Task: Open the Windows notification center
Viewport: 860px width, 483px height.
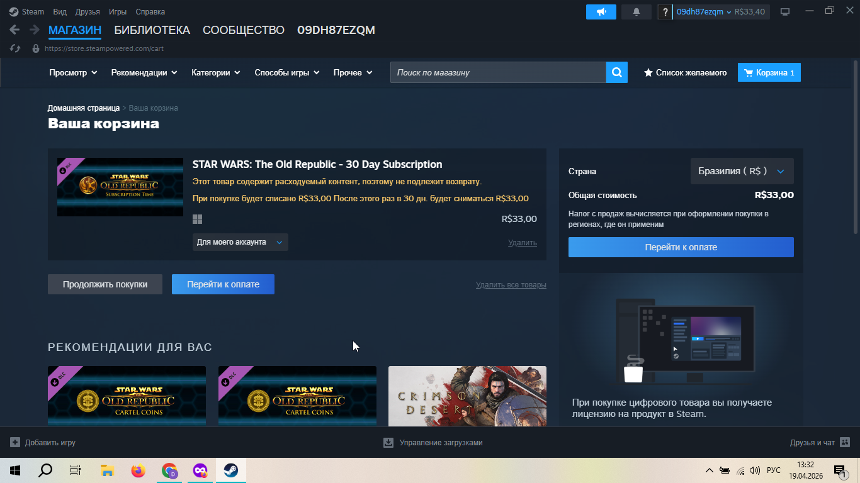Action: [x=839, y=470]
